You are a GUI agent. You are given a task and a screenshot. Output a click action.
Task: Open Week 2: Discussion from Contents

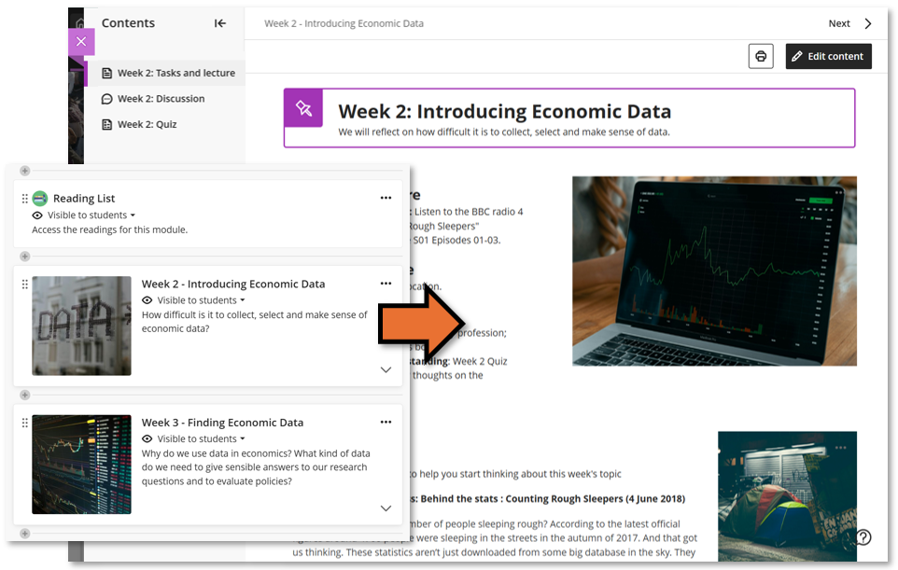(161, 99)
